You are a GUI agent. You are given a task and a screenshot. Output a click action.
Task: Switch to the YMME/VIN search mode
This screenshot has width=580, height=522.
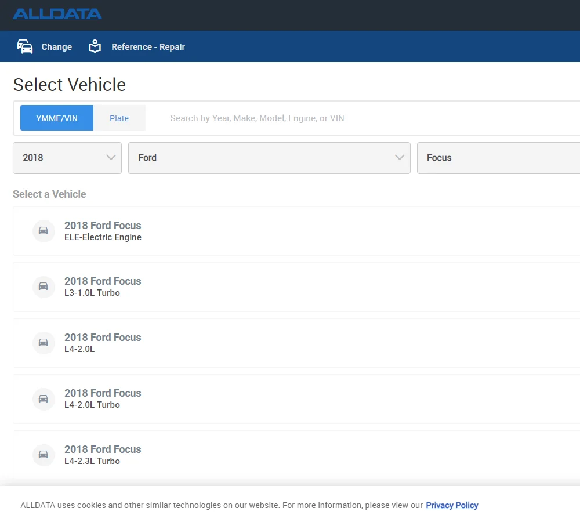pyautogui.click(x=57, y=118)
